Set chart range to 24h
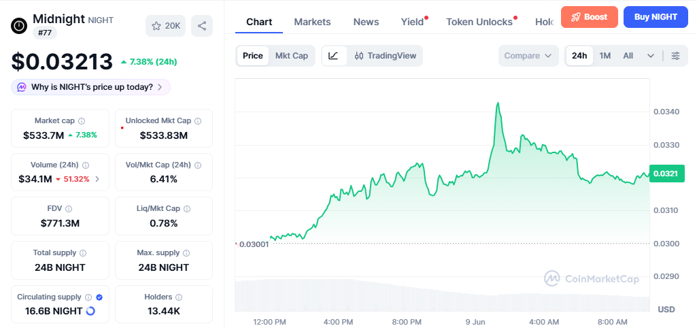The height and width of the screenshot is (328, 697). tap(579, 56)
